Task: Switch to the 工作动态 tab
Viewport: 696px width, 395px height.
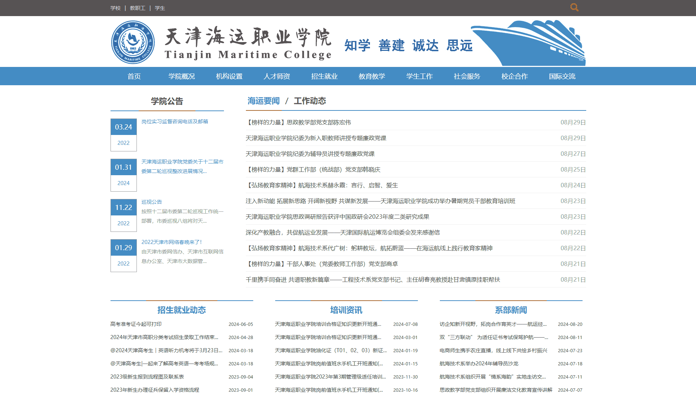Action: point(310,101)
